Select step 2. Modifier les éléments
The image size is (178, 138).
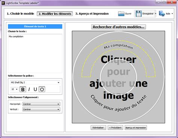(55, 14)
